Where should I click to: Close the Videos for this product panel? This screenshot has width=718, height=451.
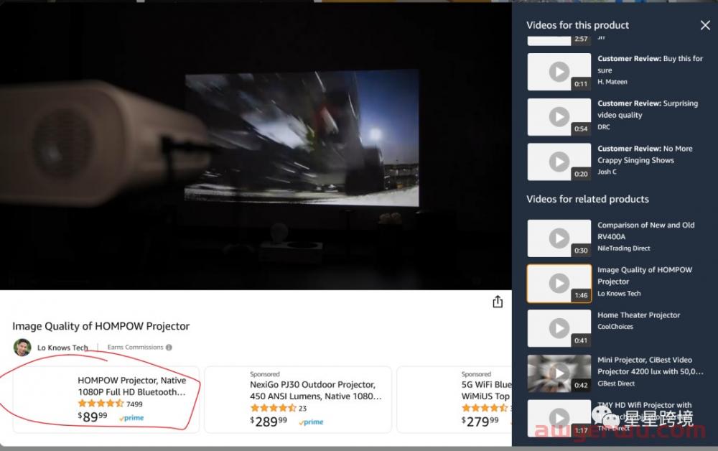click(705, 25)
